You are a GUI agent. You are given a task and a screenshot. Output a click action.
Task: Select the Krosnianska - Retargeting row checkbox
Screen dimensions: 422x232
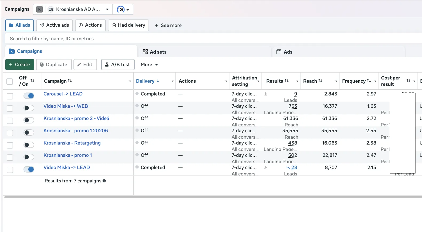tap(10, 145)
